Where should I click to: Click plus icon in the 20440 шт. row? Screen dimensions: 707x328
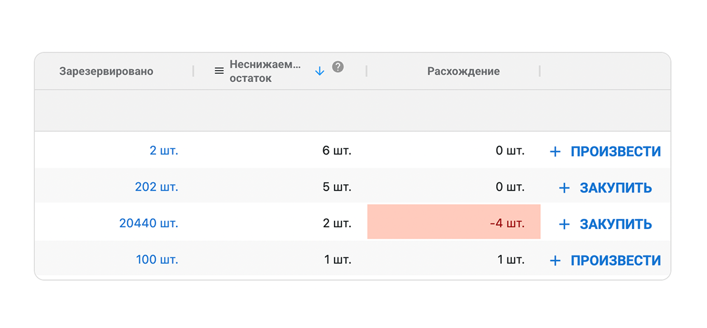[x=564, y=225]
